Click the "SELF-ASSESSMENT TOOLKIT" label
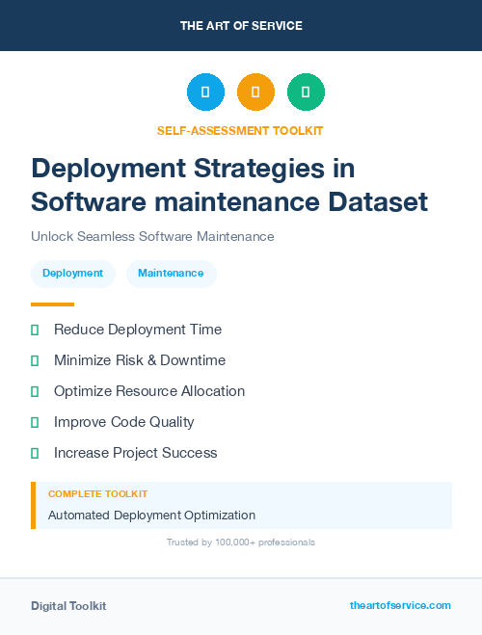The width and height of the screenshot is (482, 635). 240,131
